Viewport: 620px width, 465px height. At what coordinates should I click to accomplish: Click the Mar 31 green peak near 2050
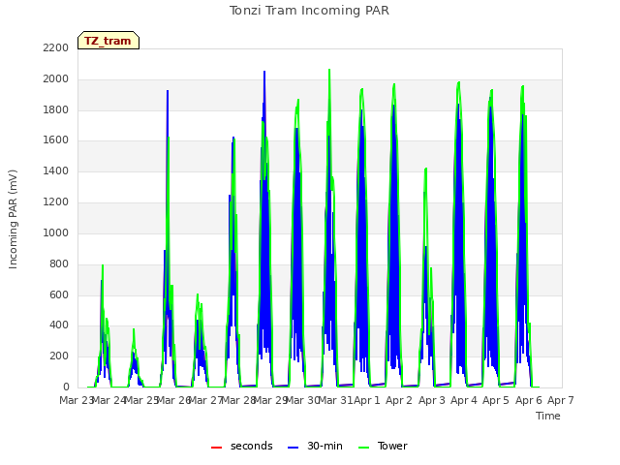329,71
